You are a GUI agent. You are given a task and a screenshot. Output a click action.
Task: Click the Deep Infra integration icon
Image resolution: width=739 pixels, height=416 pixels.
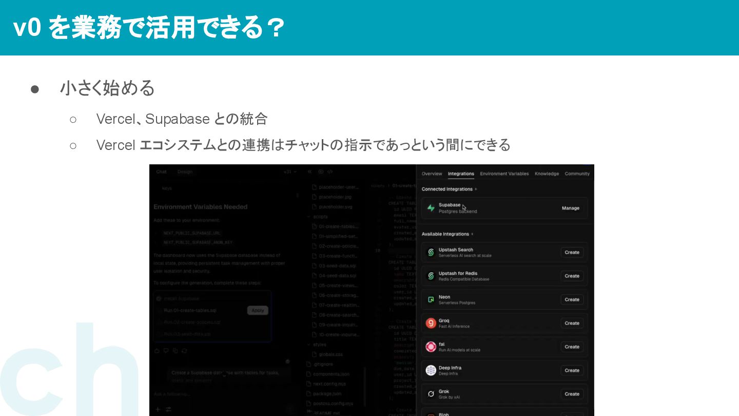[431, 370]
